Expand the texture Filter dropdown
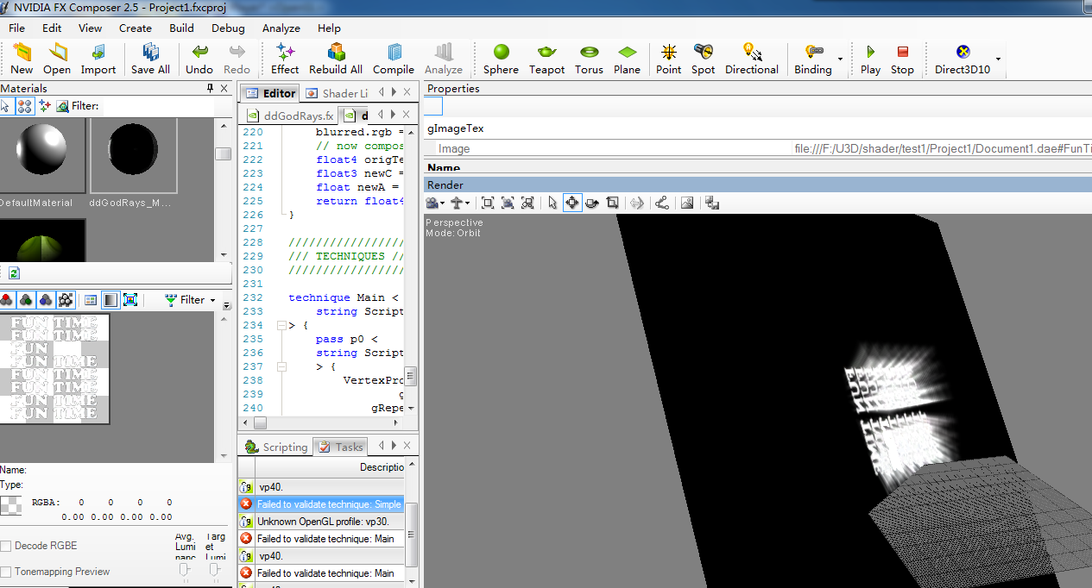This screenshot has width=1092, height=588. (192, 300)
